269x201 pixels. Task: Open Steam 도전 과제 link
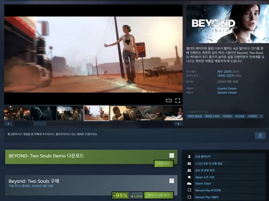[205, 177]
